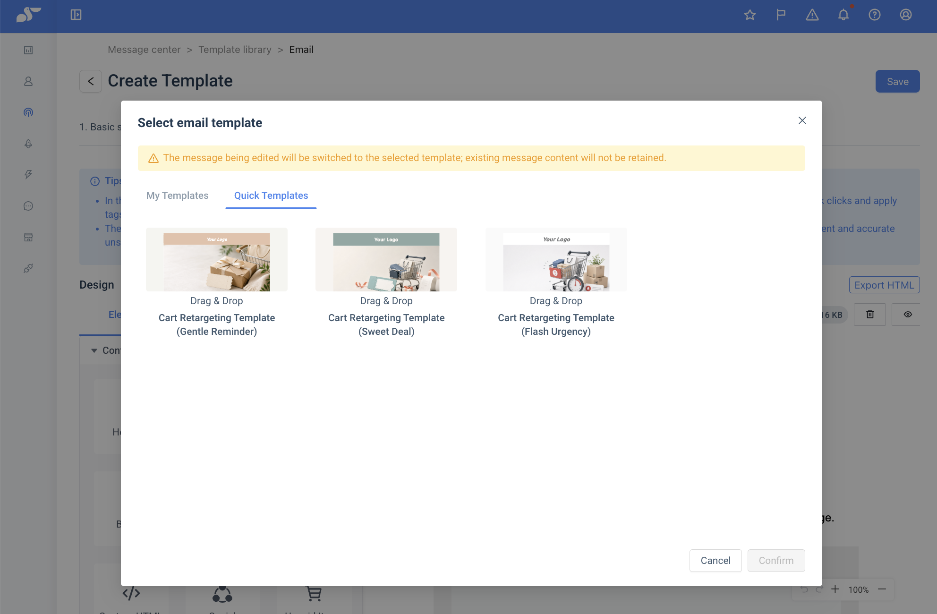Image resolution: width=937 pixels, height=614 pixels.
Task: Click the Confirm button
Action: click(776, 561)
